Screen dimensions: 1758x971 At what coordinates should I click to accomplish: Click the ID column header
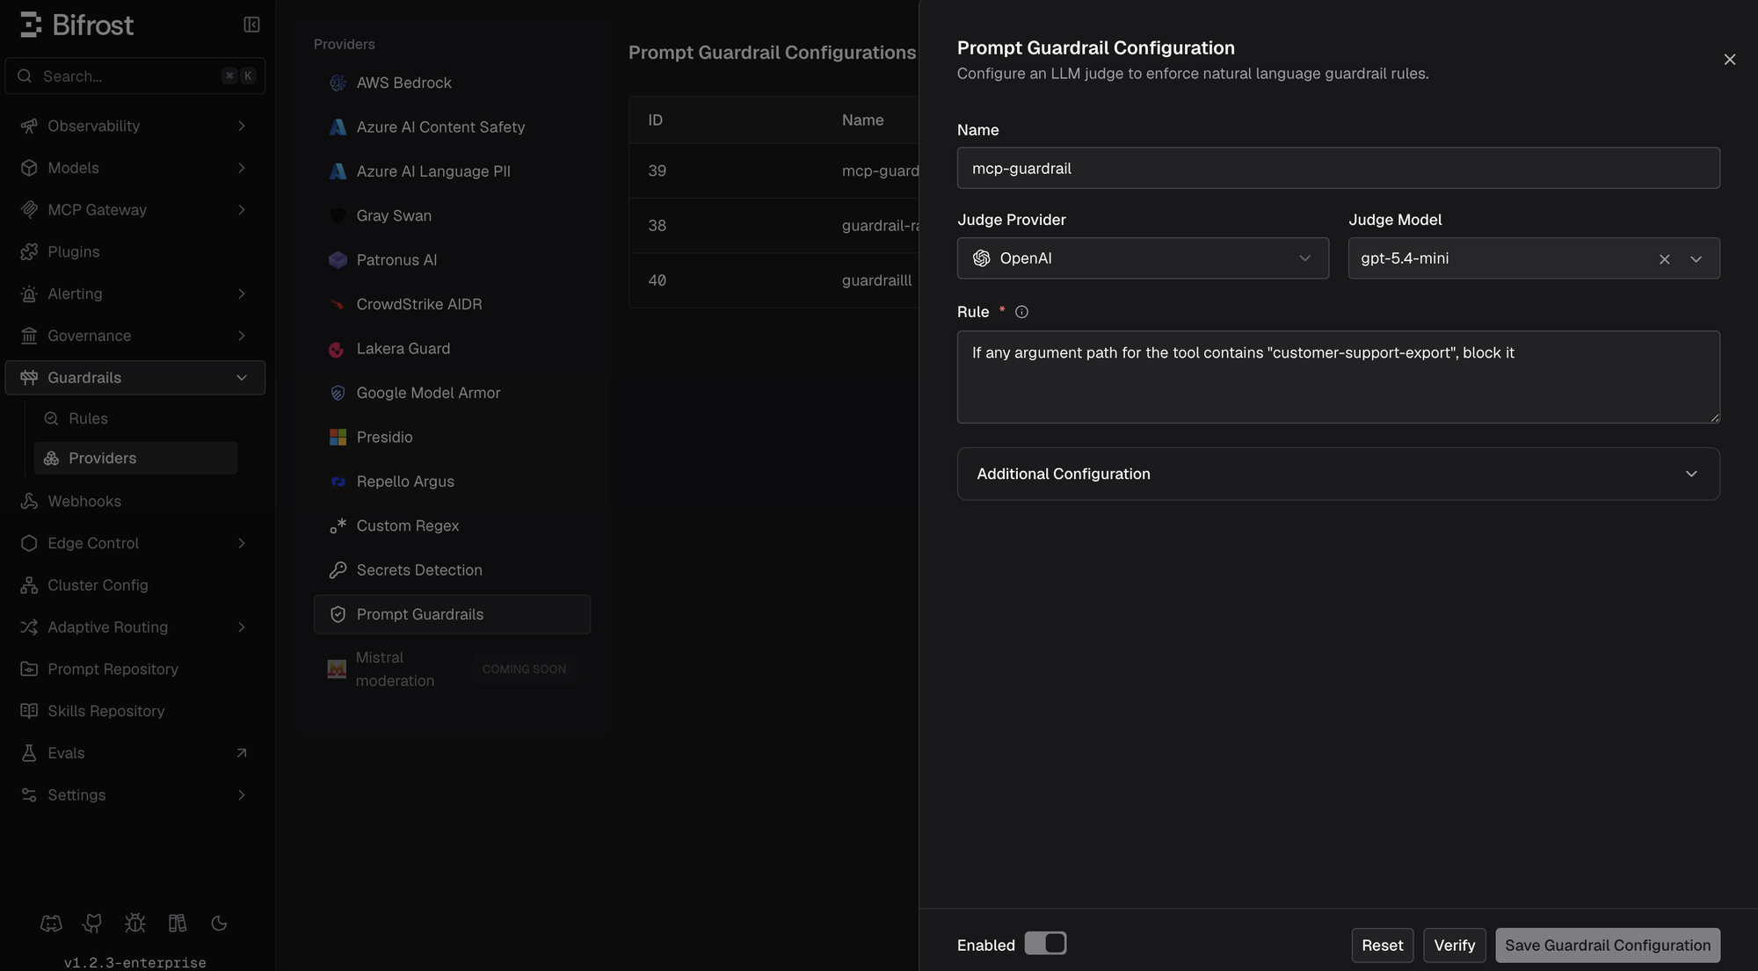(656, 120)
